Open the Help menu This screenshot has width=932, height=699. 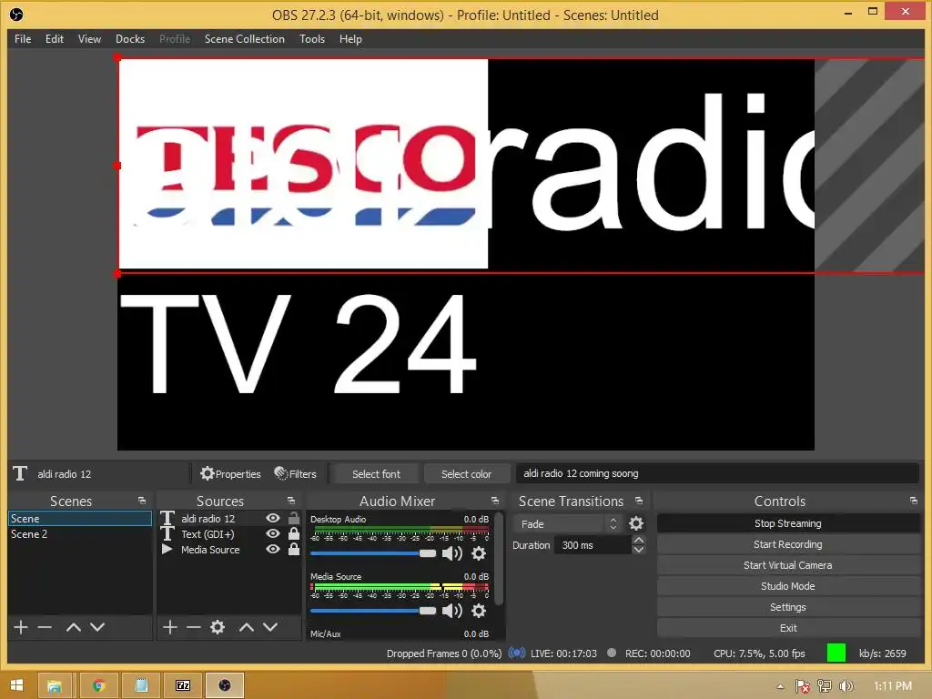[350, 38]
